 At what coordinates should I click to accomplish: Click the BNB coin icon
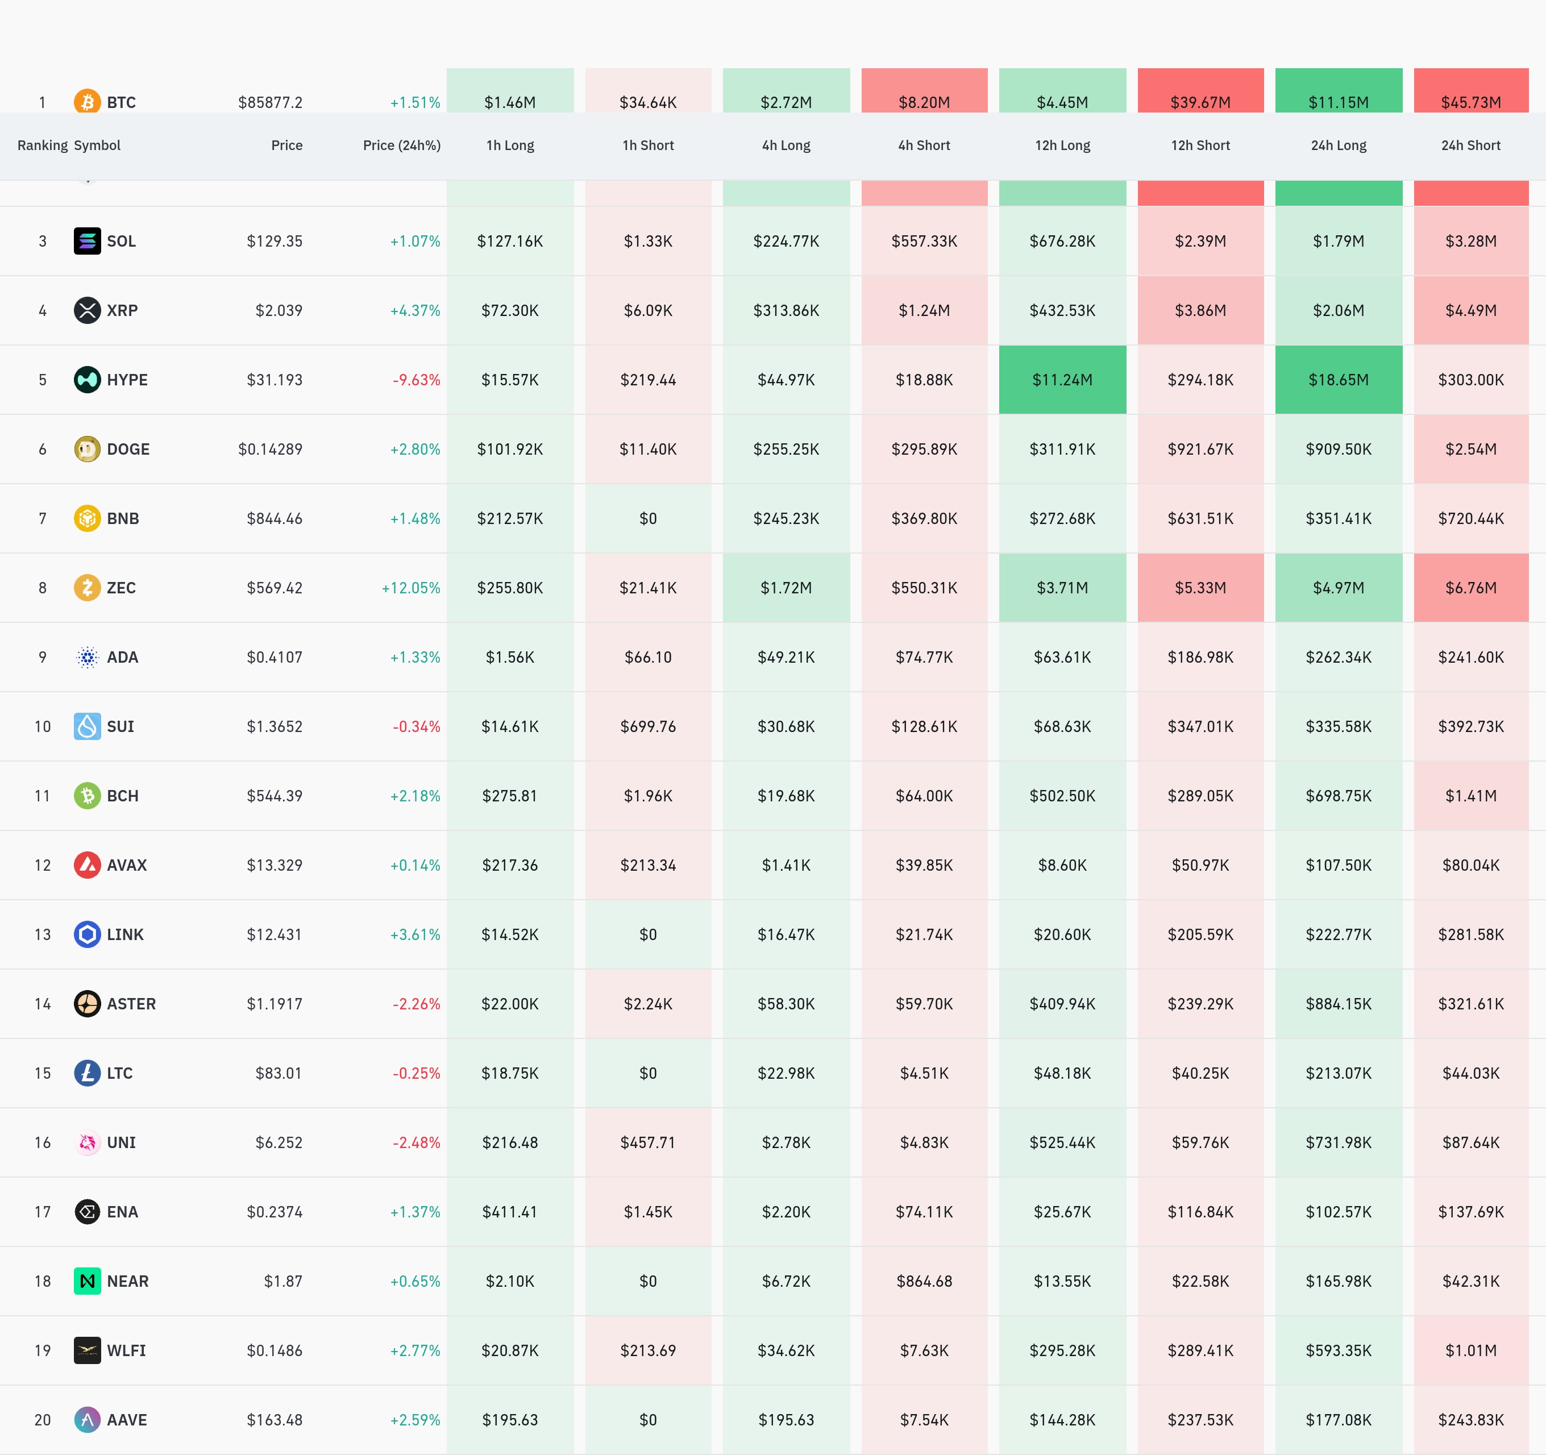click(87, 518)
